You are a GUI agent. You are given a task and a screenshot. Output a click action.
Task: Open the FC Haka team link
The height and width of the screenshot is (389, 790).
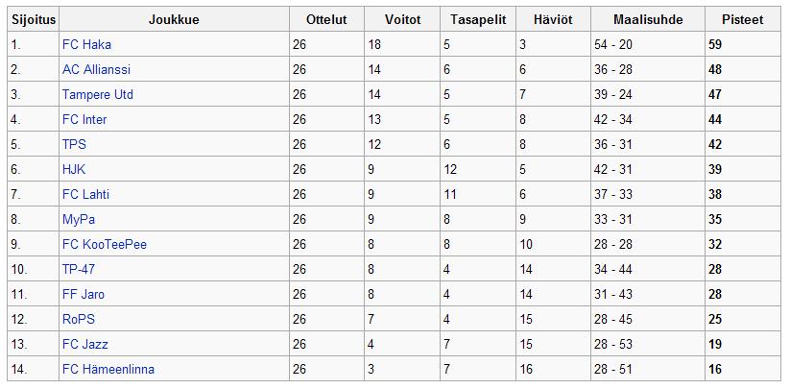[86, 45]
